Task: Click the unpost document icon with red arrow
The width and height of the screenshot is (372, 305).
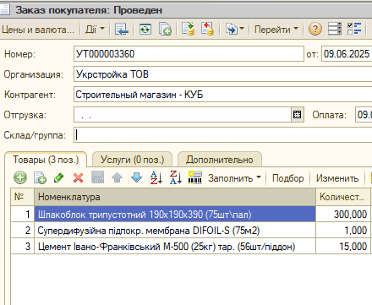Action: tap(207, 30)
